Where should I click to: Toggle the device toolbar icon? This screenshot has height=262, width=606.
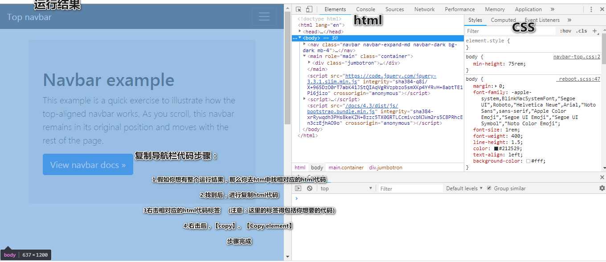coord(309,9)
